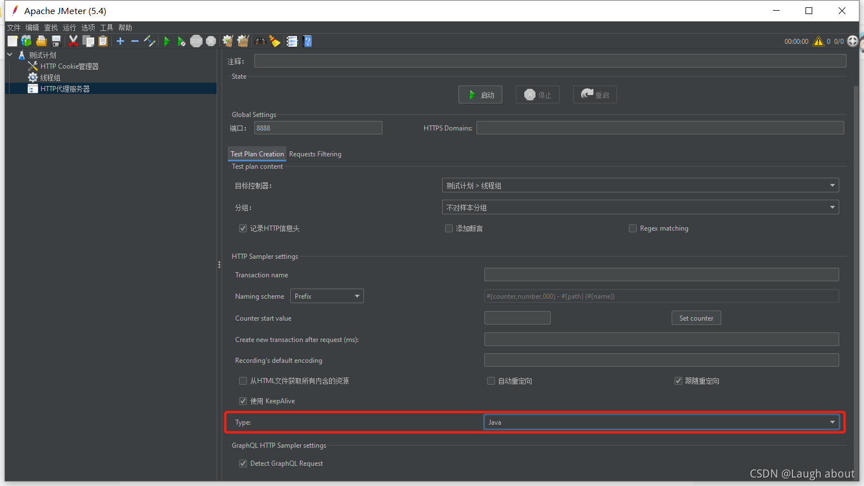Screen dimensions: 864x486
Task: Click the HTTPS Domains field
Action: (x=660, y=128)
